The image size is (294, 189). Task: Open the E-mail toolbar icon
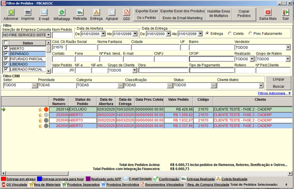coord(44,13)
